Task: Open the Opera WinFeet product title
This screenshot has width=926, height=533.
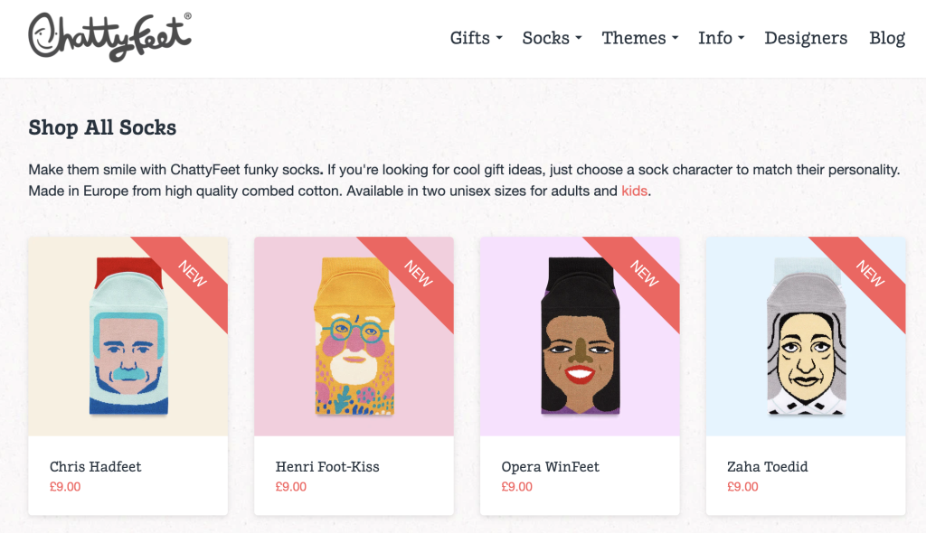Action: [551, 466]
